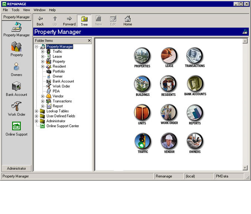Click Property Manager sidebar shortcut icon
Viewport: 251px width, 214px height.
pos(16,27)
